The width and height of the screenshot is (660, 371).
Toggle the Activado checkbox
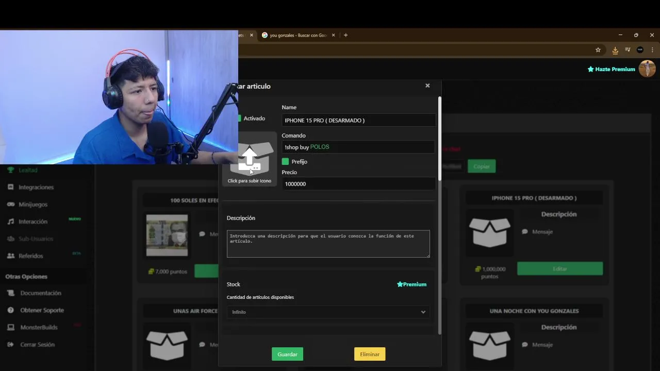[239, 119]
